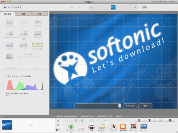Image resolution: width=178 pixels, height=133 pixels.
Task: Open the Tags panel icon
Action: 160,120
